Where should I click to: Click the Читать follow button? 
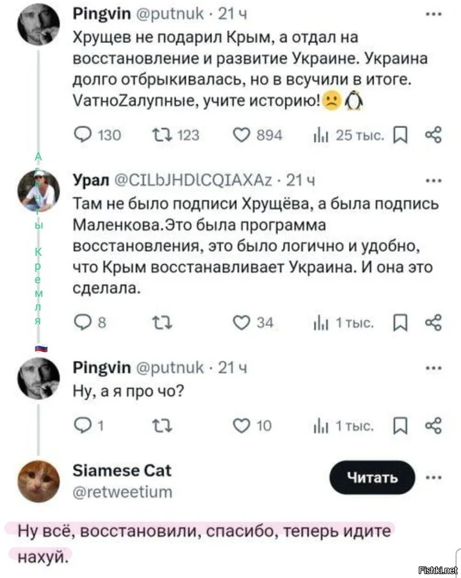click(x=372, y=478)
